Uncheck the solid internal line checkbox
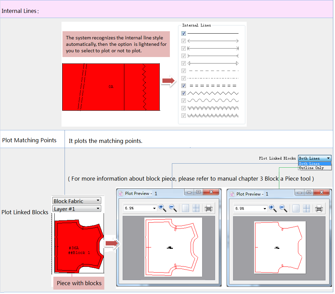The image size is (335, 294). click(x=184, y=34)
